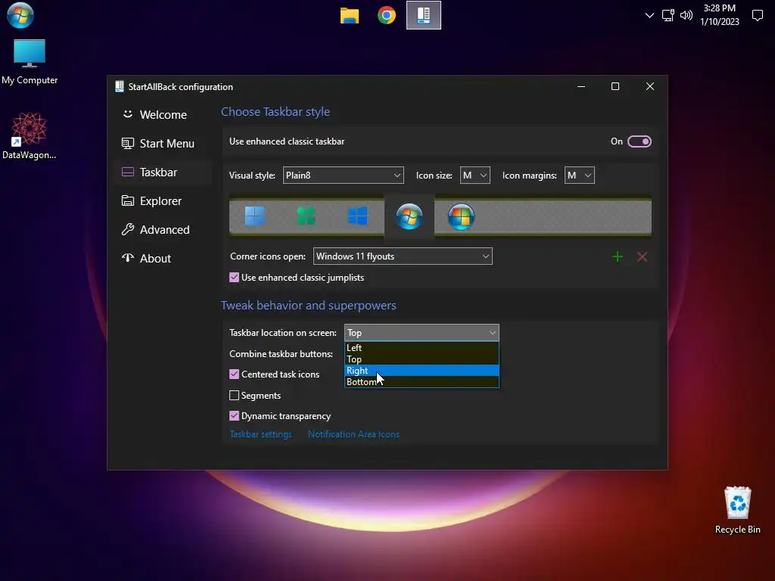This screenshot has height=581, width=775.
Task: Select the DataWagon desktop shortcut
Action: click(30, 136)
